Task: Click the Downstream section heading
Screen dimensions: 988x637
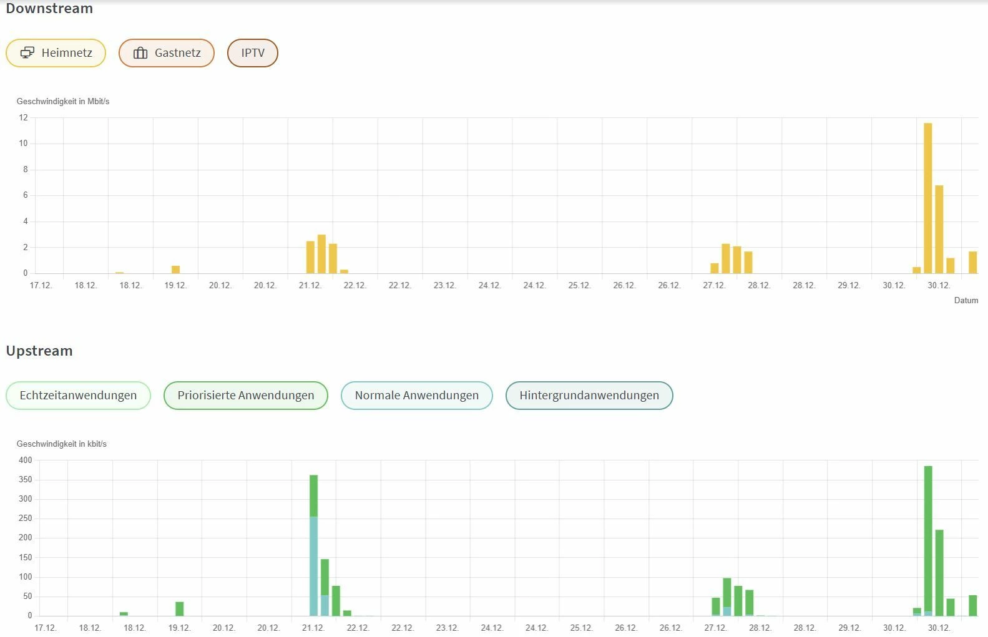Action: 49,8
